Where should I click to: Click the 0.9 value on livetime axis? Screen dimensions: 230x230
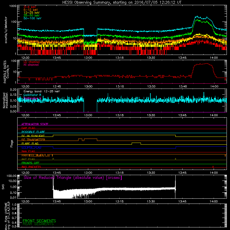click(14, 209)
